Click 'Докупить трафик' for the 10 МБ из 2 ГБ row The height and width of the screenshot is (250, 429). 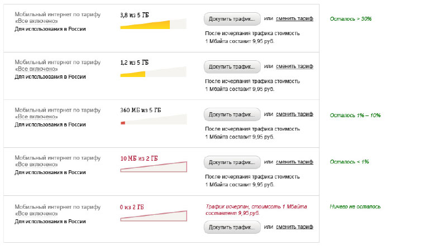[x=232, y=162]
